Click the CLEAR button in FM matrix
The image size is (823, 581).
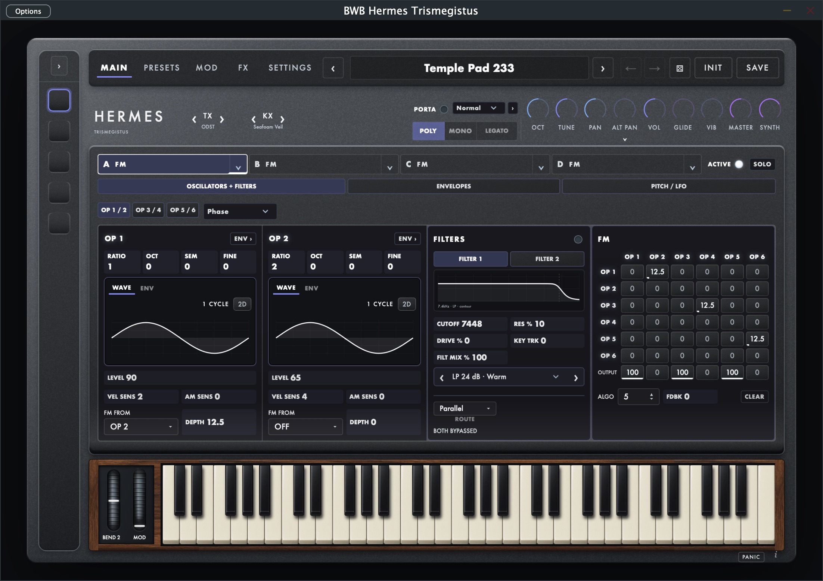tap(754, 397)
